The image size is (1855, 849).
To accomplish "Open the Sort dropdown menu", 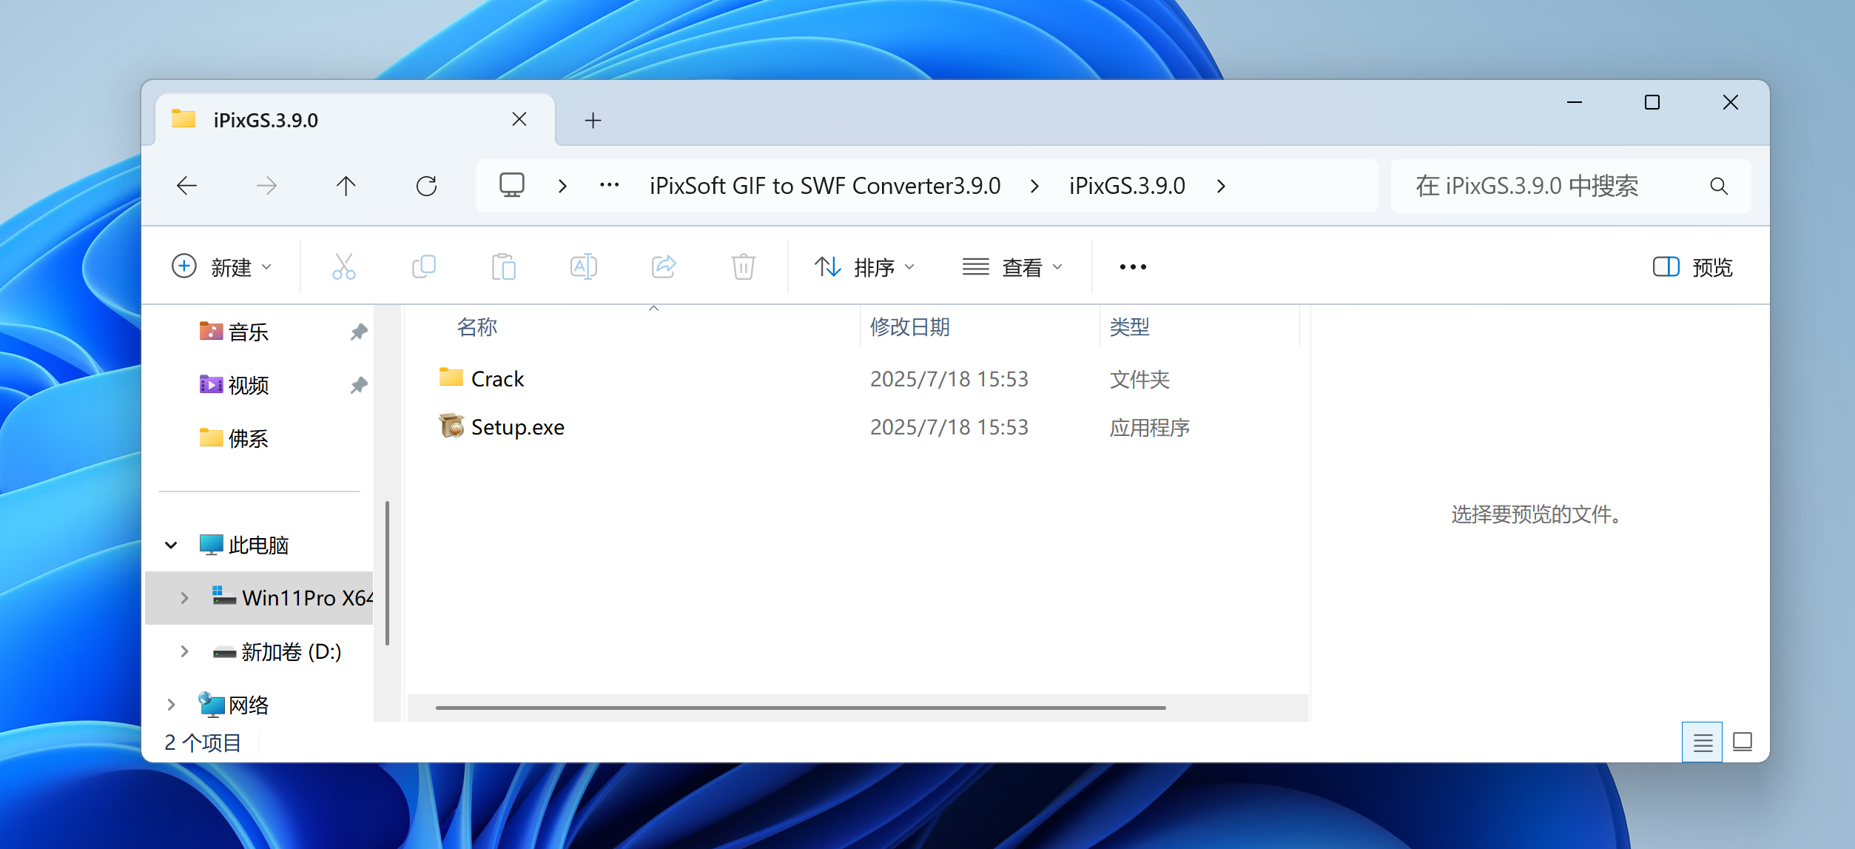I will pos(864,266).
